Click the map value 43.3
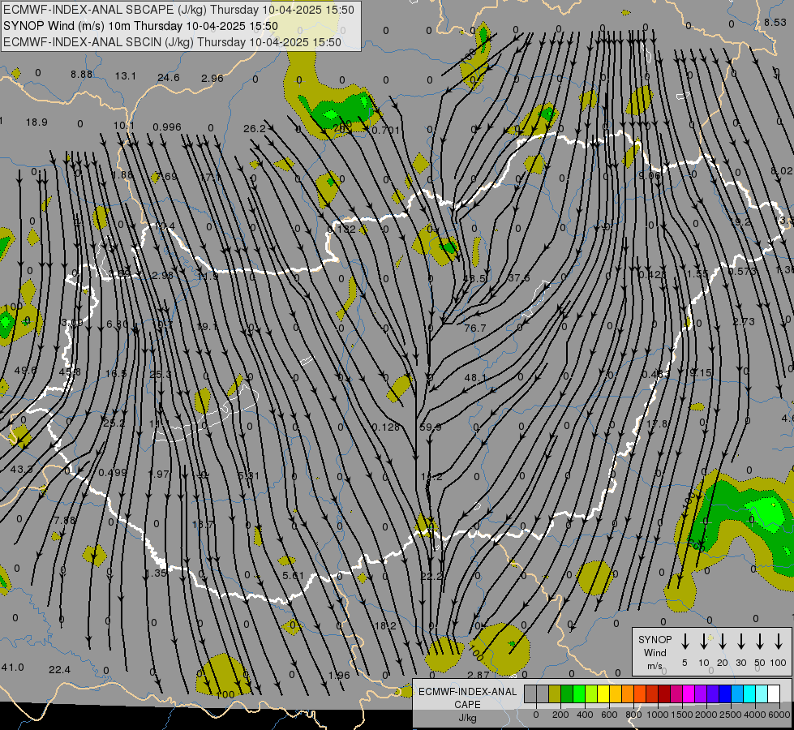 22,470
